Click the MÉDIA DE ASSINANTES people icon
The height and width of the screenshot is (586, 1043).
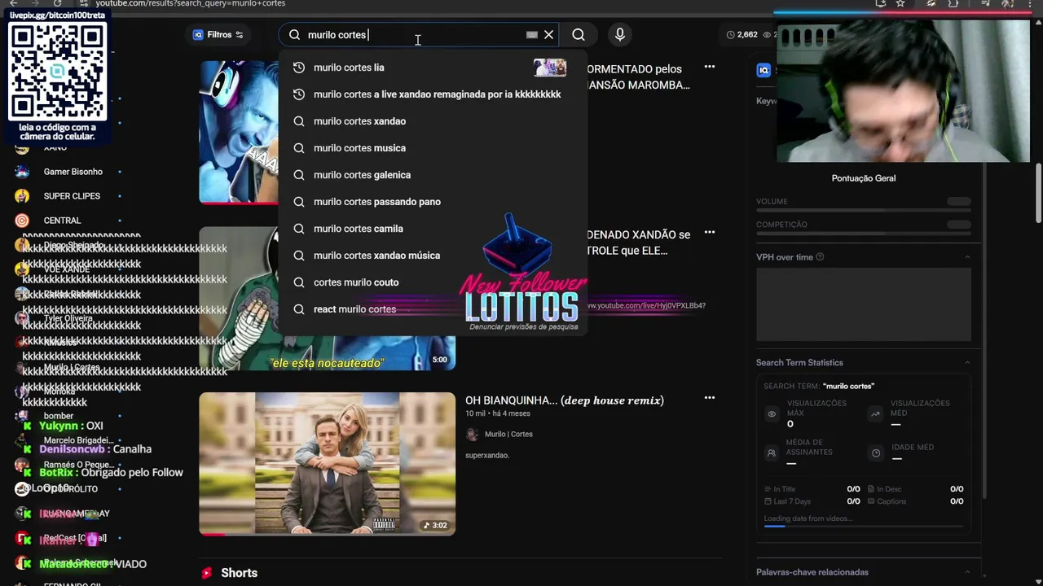point(772,453)
